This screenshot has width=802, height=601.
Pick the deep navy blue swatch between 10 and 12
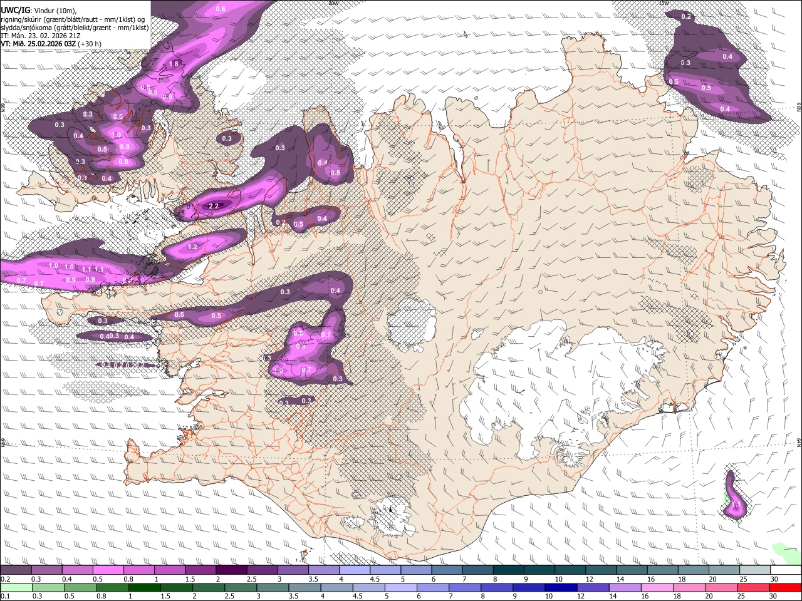coord(560,587)
